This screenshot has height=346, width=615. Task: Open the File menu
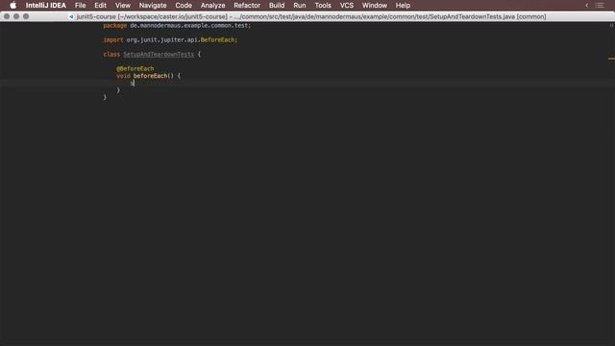81,5
